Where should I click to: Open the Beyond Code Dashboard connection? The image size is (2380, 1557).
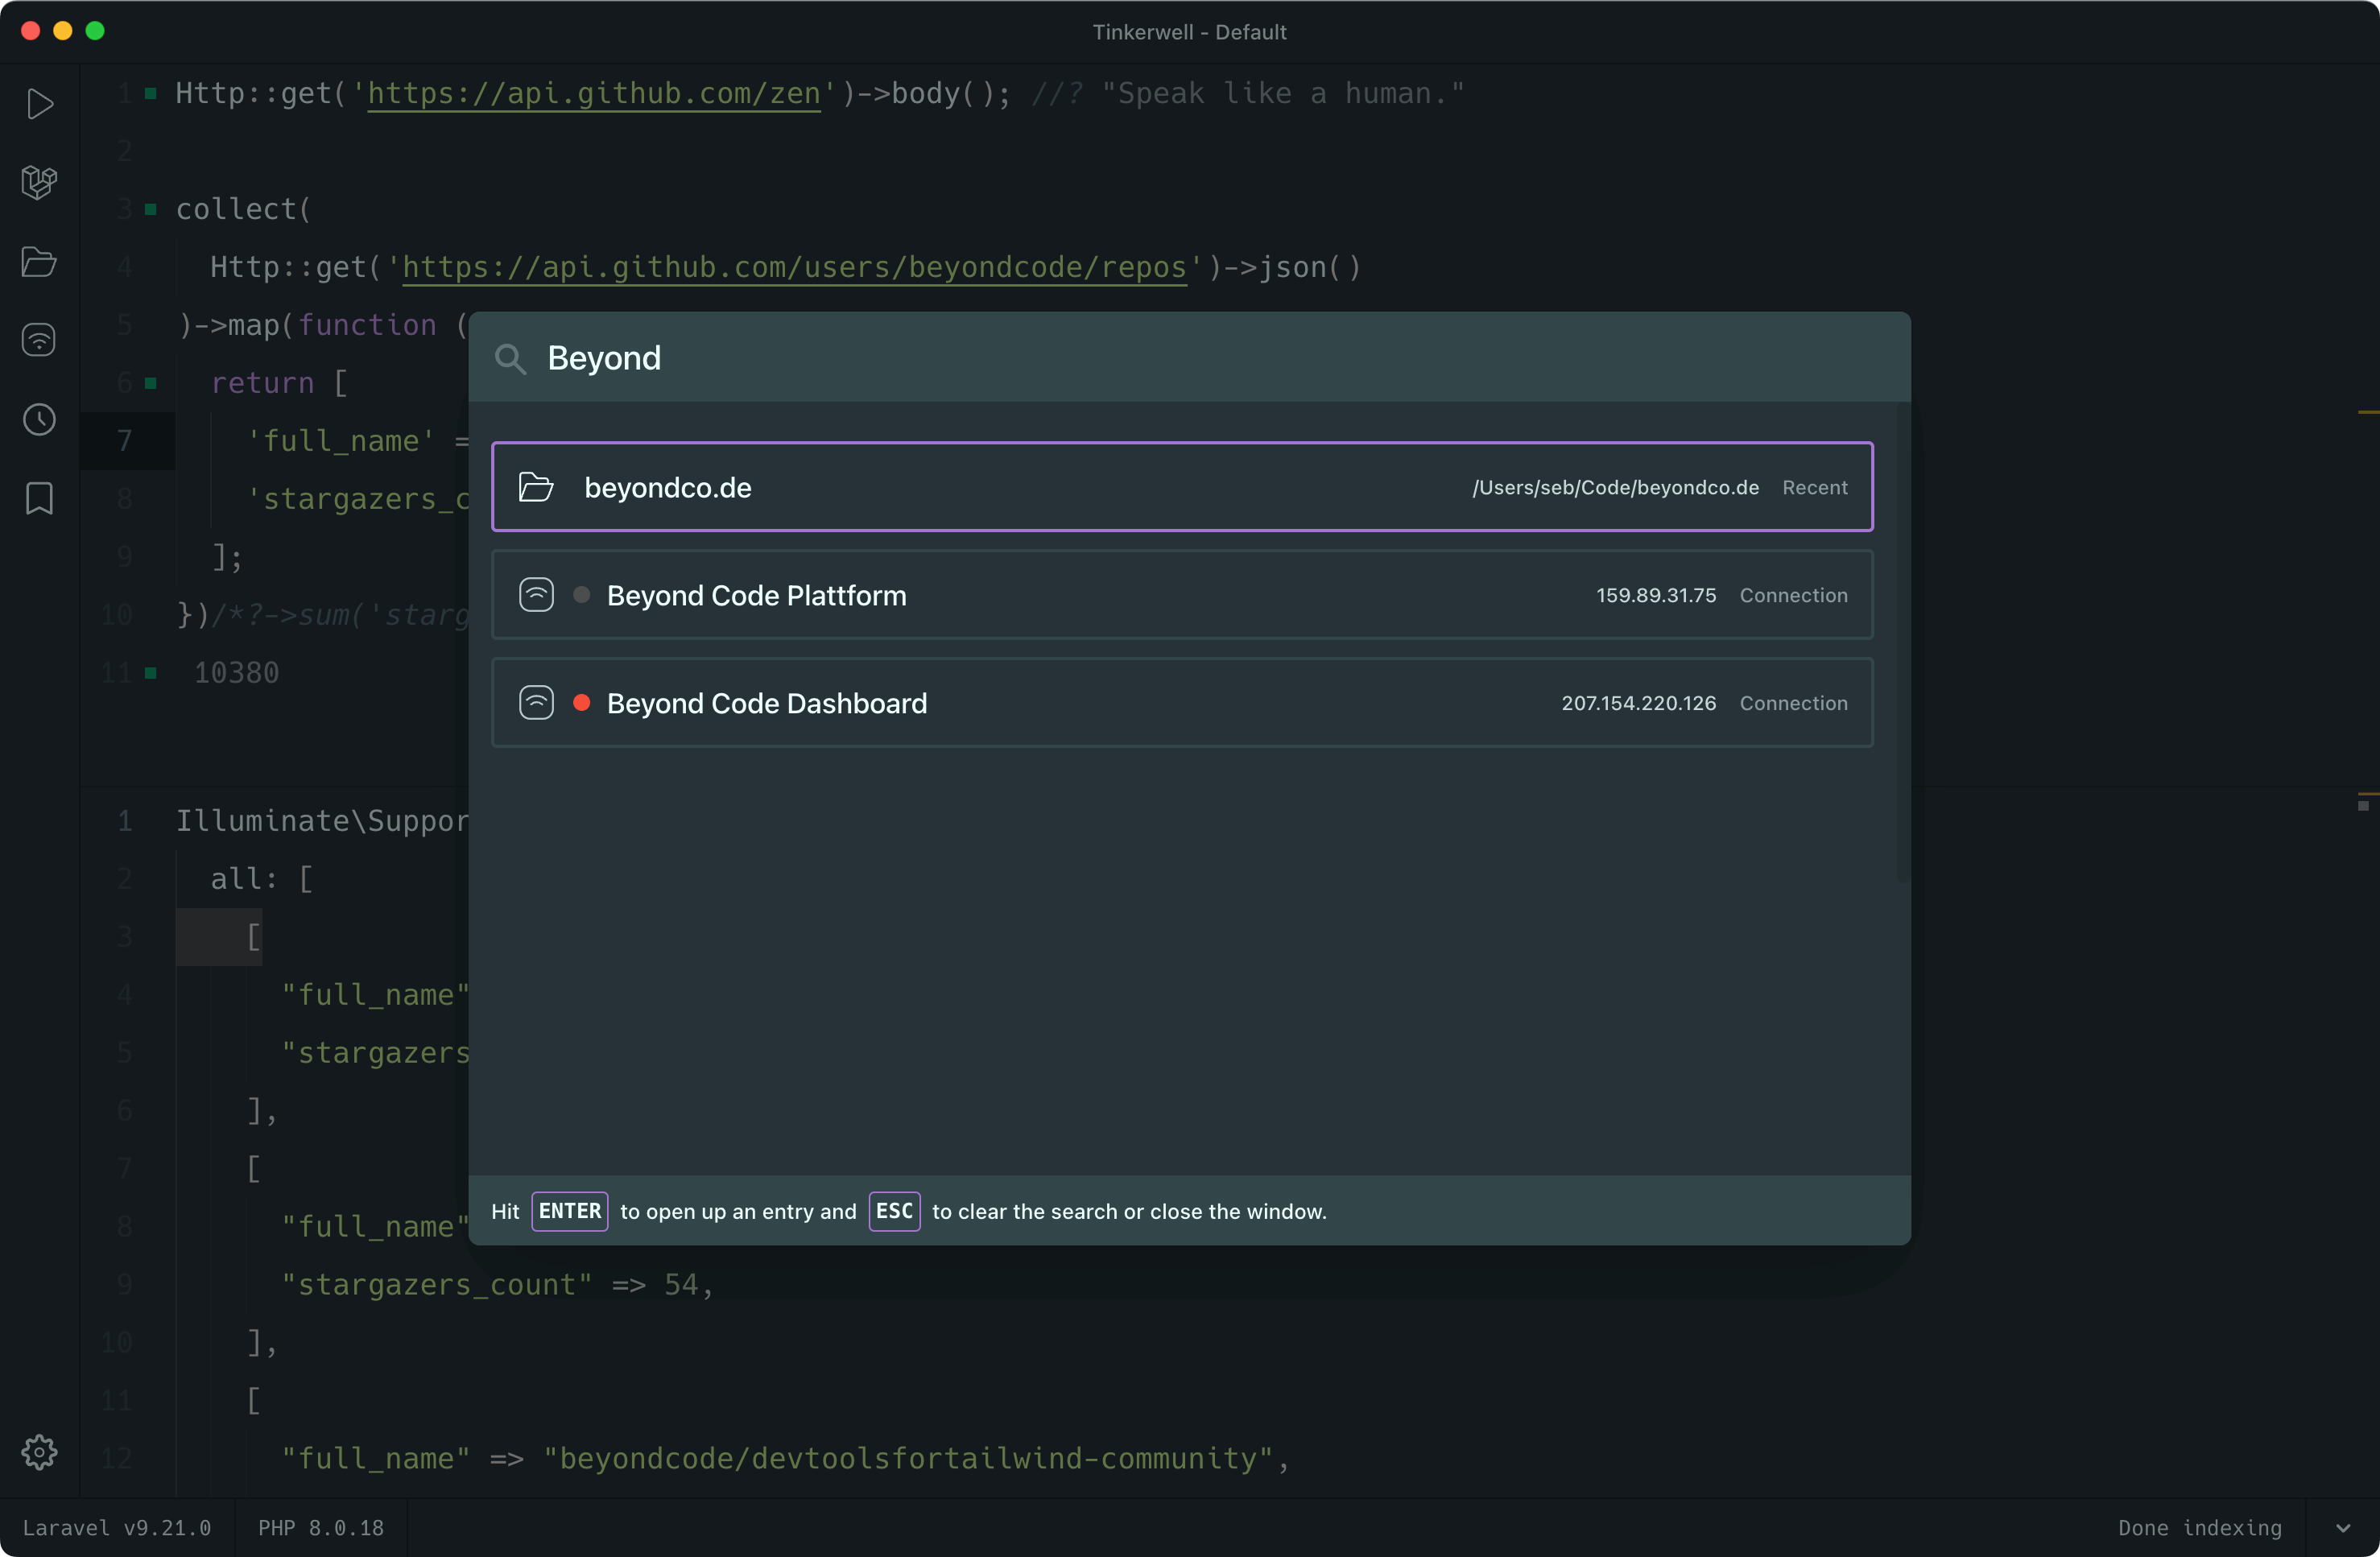pyautogui.click(x=1182, y=703)
